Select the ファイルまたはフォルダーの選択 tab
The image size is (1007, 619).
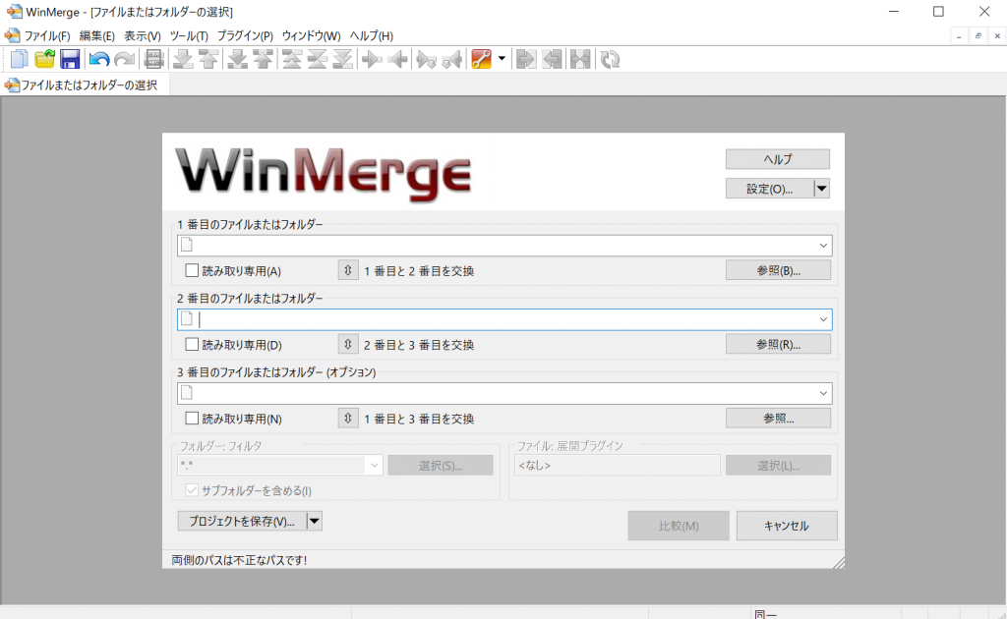click(x=85, y=84)
